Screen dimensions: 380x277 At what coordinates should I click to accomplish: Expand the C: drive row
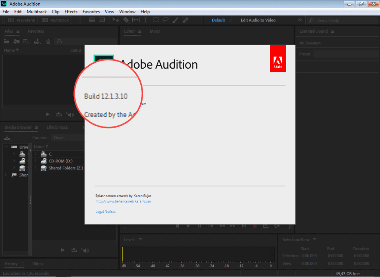coord(36,154)
